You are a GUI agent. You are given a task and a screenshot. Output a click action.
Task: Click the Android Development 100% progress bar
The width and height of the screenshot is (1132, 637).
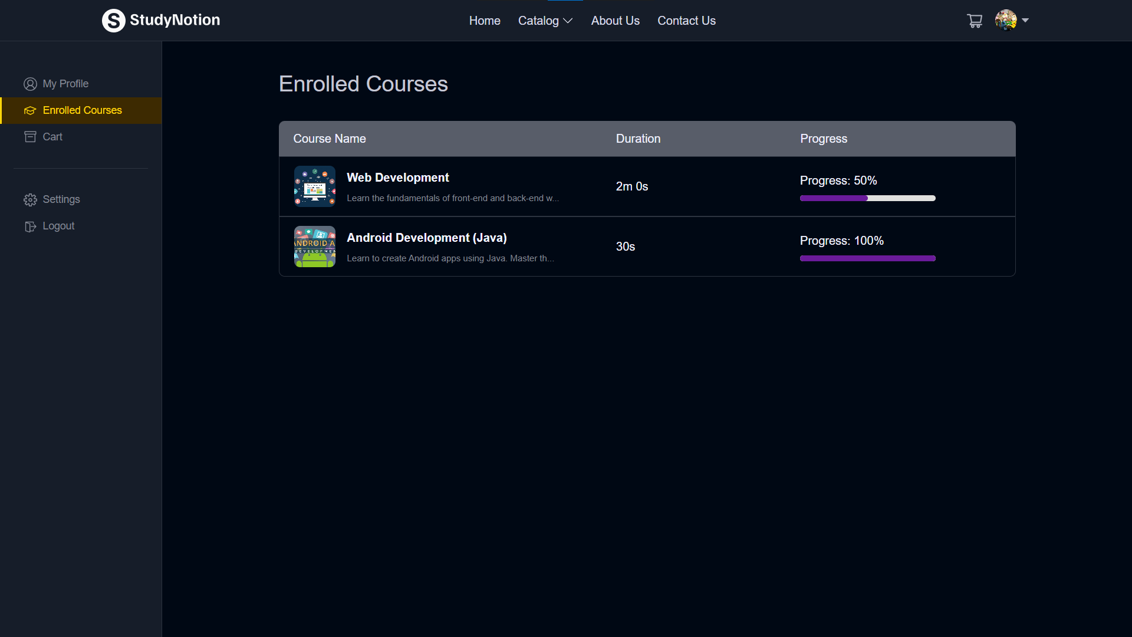point(867,258)
